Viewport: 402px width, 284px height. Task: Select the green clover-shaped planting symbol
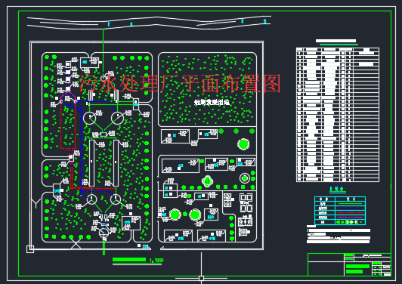[207, 181]
